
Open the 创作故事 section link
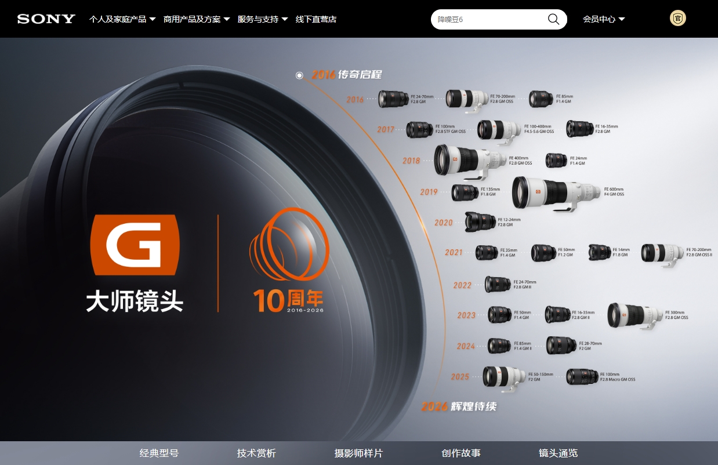pos(460,453)
